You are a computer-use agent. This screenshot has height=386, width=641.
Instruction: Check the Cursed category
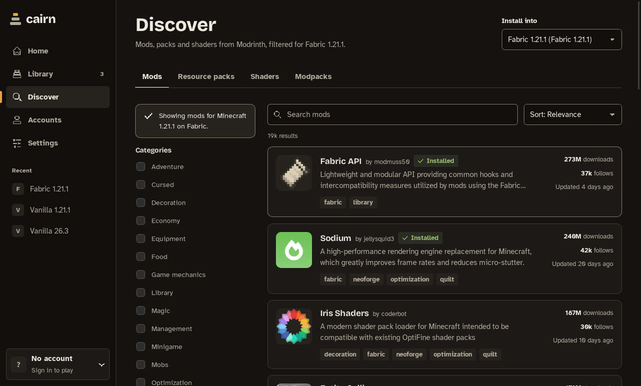click(141, 184)
